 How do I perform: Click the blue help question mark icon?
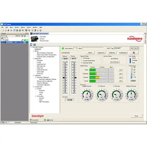[34, 45]
